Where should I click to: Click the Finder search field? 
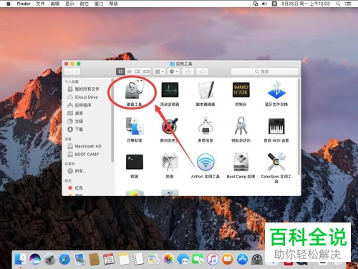click(265, 72)
